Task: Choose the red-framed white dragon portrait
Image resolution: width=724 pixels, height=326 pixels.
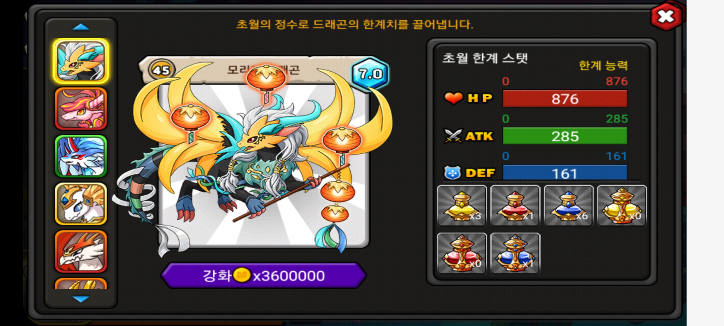Action: click(x=81, y=251)
